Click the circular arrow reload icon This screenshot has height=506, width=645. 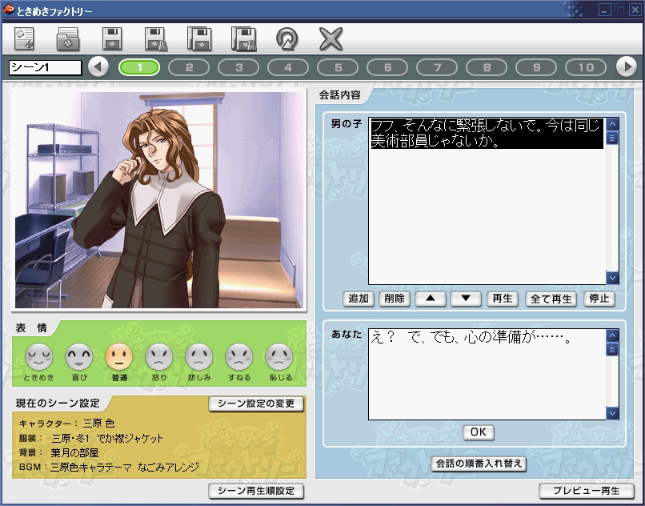[286, 39]
